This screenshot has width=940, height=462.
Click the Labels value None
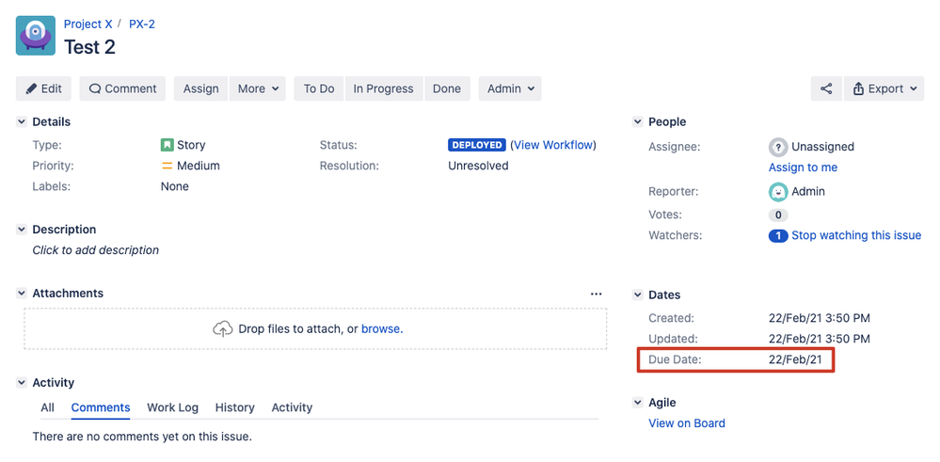coord(174,187)
